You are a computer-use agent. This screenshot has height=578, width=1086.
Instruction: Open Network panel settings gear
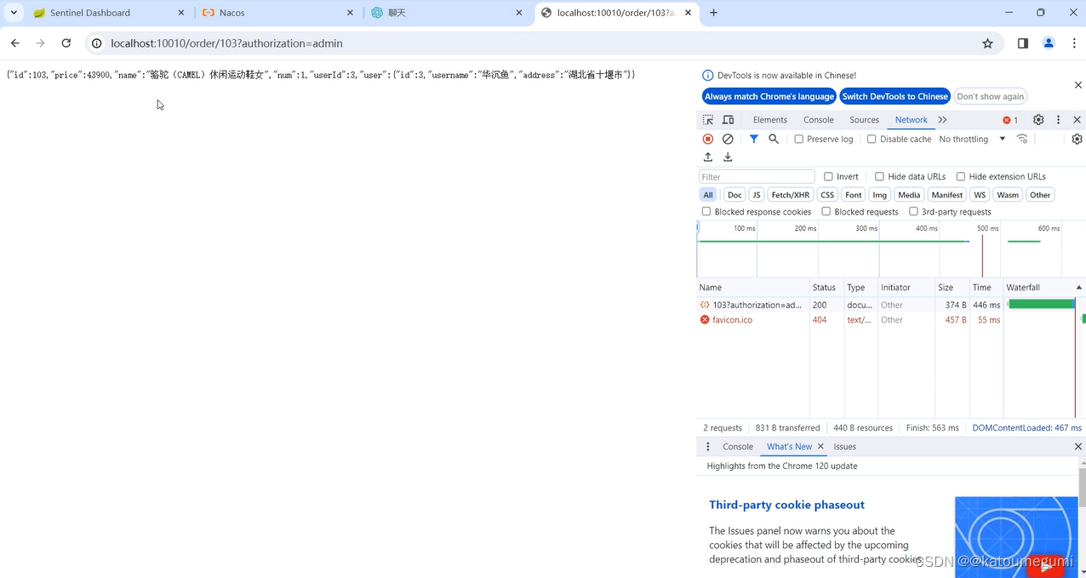1077,139
